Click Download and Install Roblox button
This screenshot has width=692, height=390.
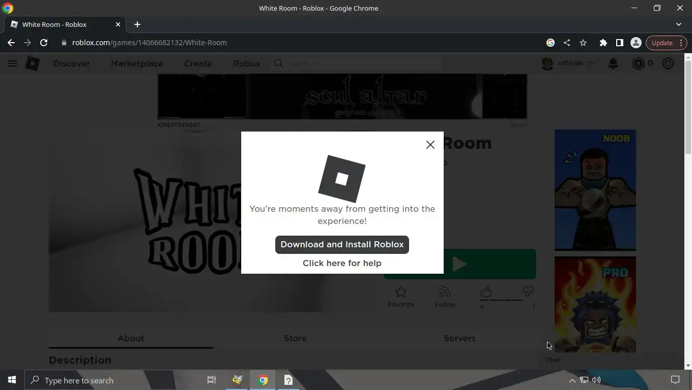(342, 244)
